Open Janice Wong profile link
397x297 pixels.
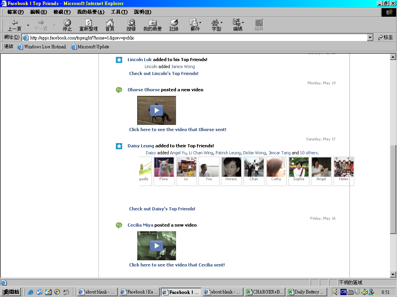tap(183, 67)
